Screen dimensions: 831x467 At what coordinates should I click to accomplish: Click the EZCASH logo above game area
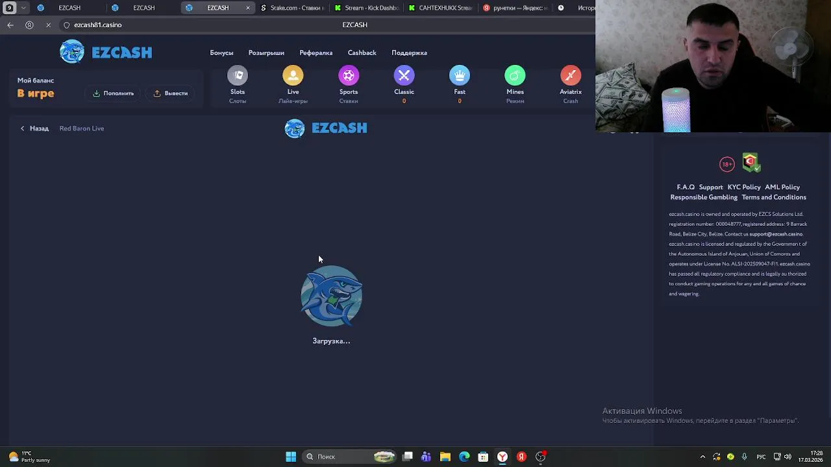click(326, 128)
